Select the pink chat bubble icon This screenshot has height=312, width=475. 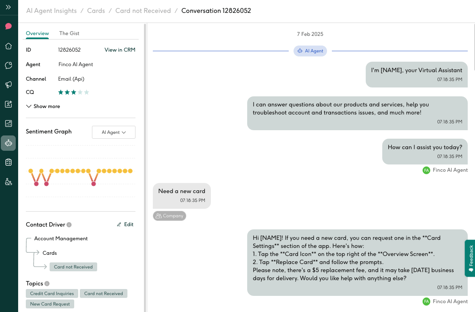pyautogui.click(x=8, y=26)
